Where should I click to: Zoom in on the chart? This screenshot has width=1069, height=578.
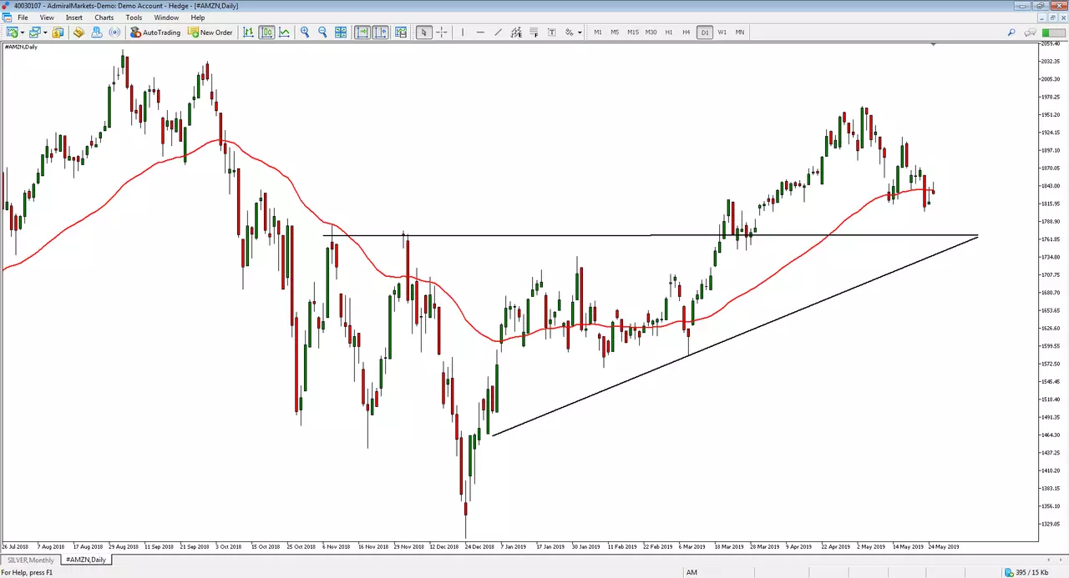[305, 33]
